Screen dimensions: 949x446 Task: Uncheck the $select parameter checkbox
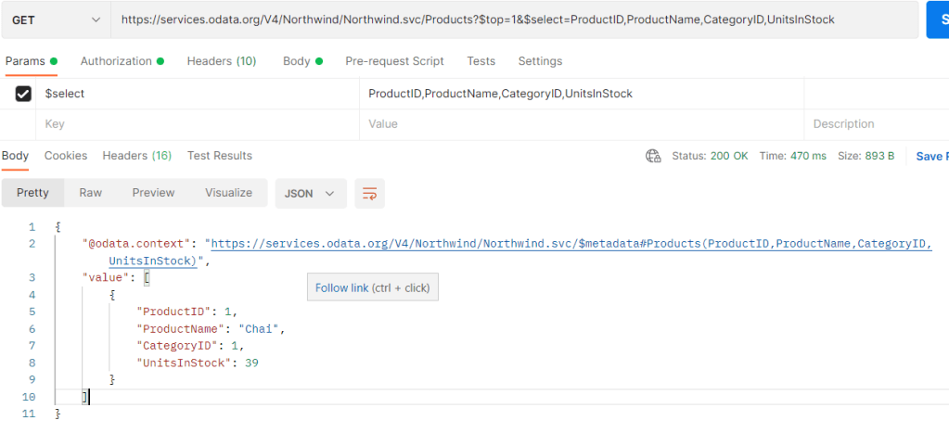tap(24, 94)
